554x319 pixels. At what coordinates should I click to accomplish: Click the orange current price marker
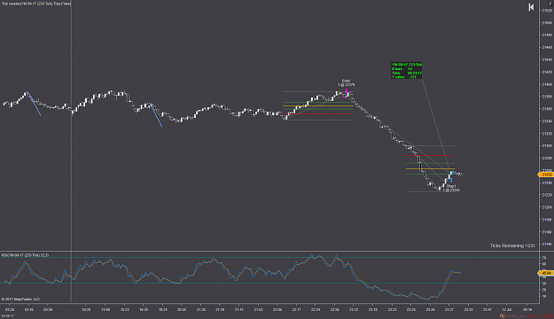546,175
